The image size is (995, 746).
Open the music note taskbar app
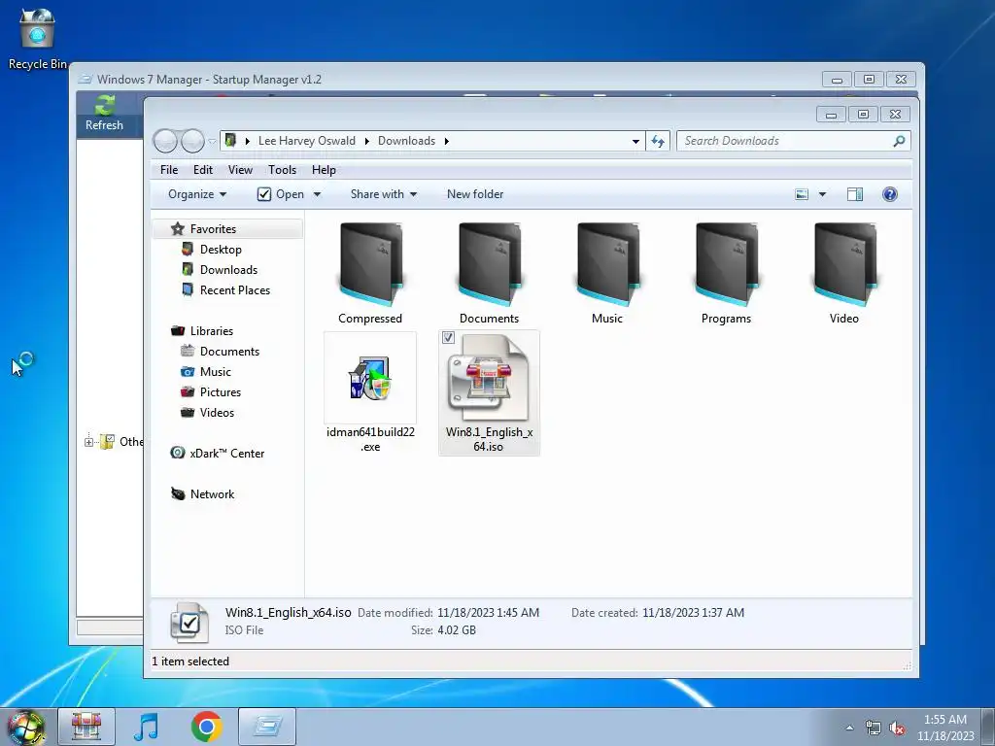[x=147, y=727]
